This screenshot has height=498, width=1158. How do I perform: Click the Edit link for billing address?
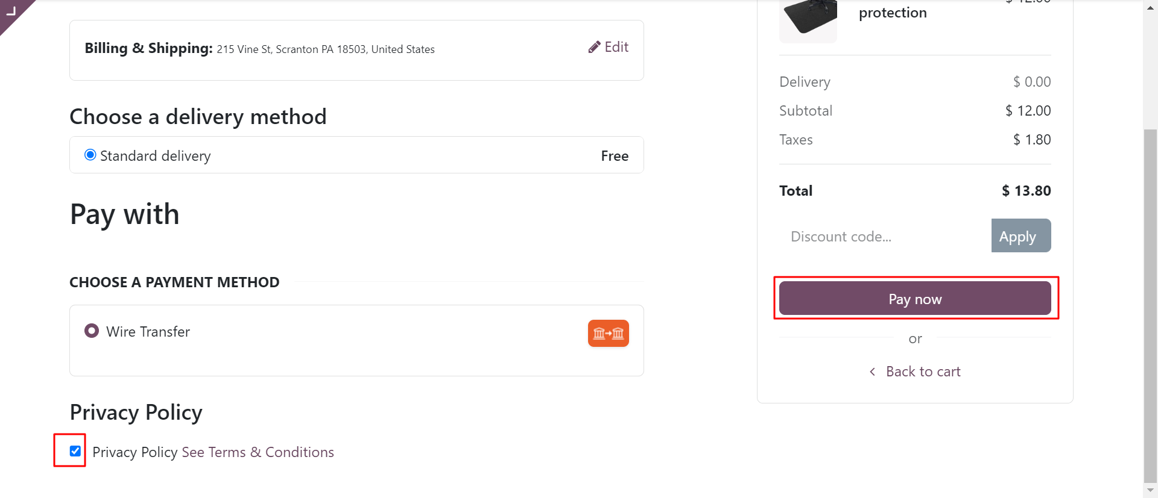[616, 48]
